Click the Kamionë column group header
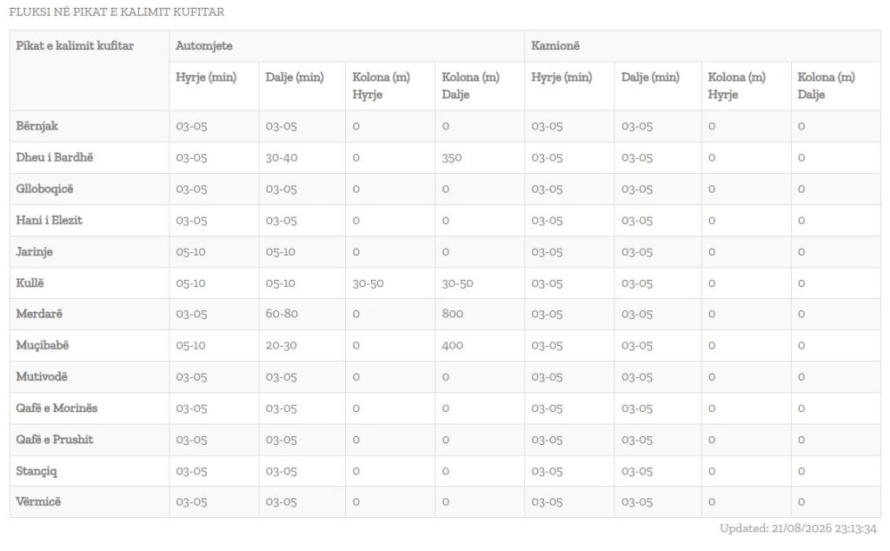 (x=555, y=46)
